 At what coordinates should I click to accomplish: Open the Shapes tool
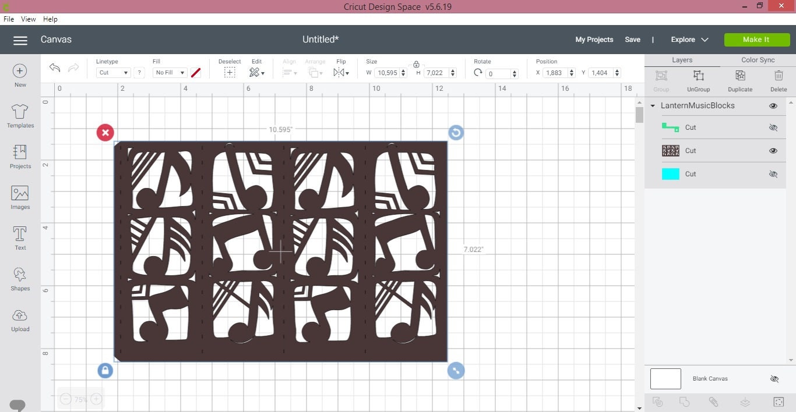click(x=20, y=279)
